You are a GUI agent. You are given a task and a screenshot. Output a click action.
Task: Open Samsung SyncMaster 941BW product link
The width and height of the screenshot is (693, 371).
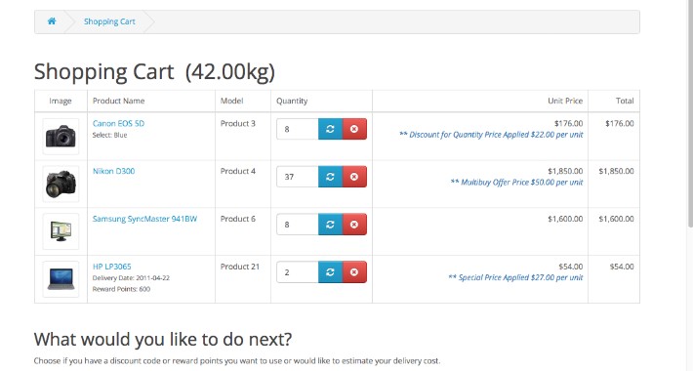pyautogui.click(x=144, y=219)
